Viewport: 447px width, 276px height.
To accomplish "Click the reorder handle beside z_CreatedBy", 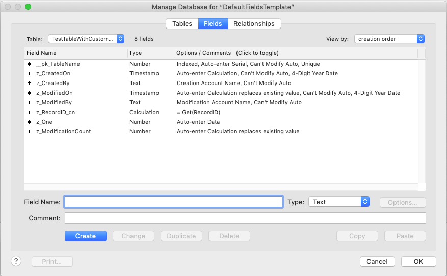I will (30, 84).
